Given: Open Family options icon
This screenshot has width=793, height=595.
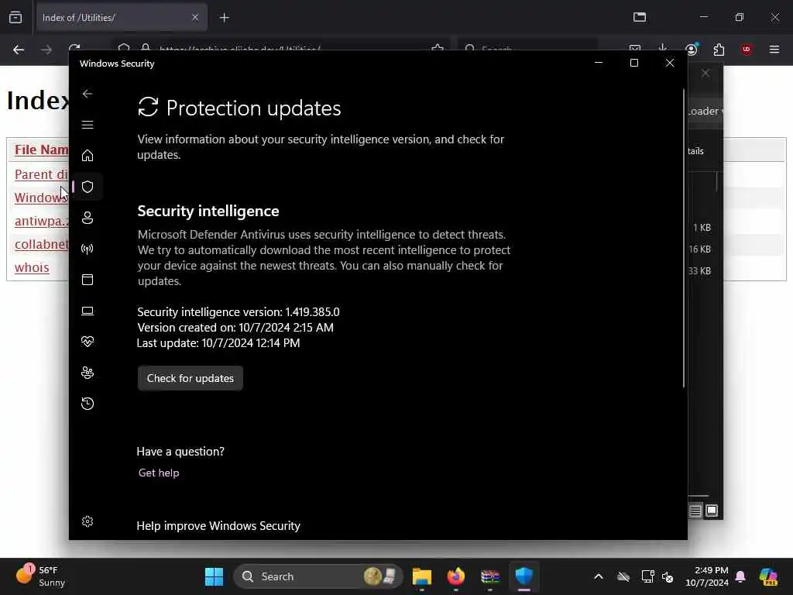Looking at the screenshot, I should 88,373.
